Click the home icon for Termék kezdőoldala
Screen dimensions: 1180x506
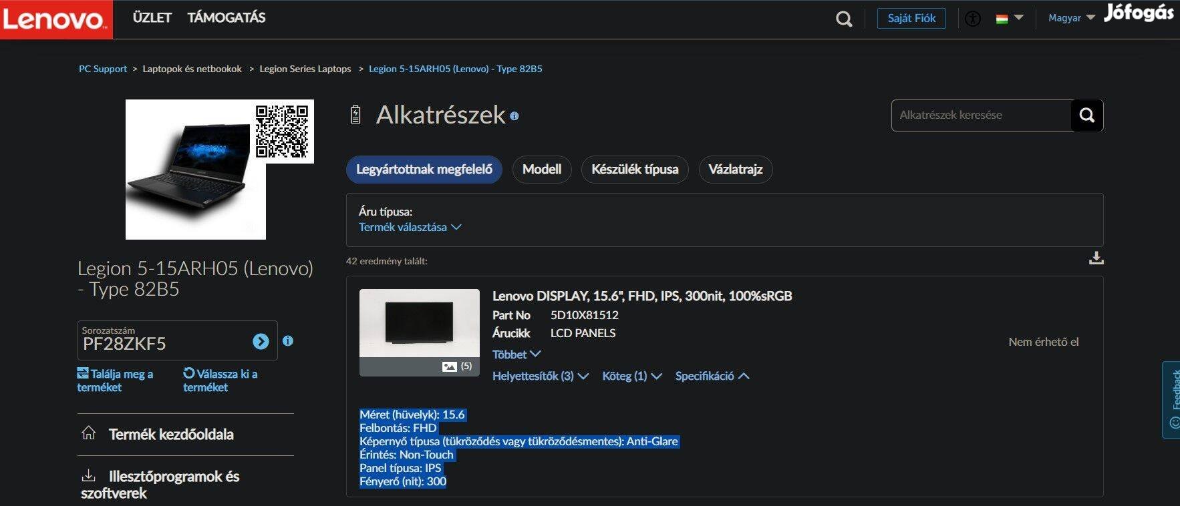tap(88, 433)
